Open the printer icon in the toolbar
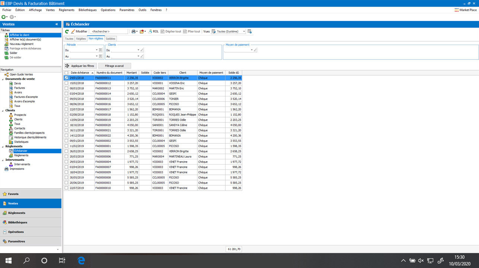The height and width of the screenshot is (268, 479). tap(134, 32)
